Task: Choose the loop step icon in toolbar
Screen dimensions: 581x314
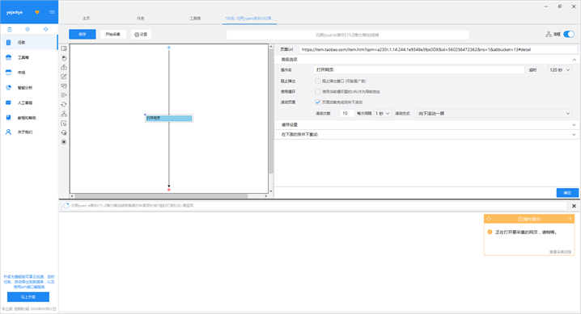Action: coord(64,105)
